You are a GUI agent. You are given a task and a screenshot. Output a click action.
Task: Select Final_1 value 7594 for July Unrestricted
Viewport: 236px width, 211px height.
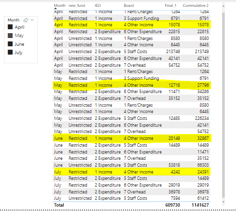coord(175,198)
